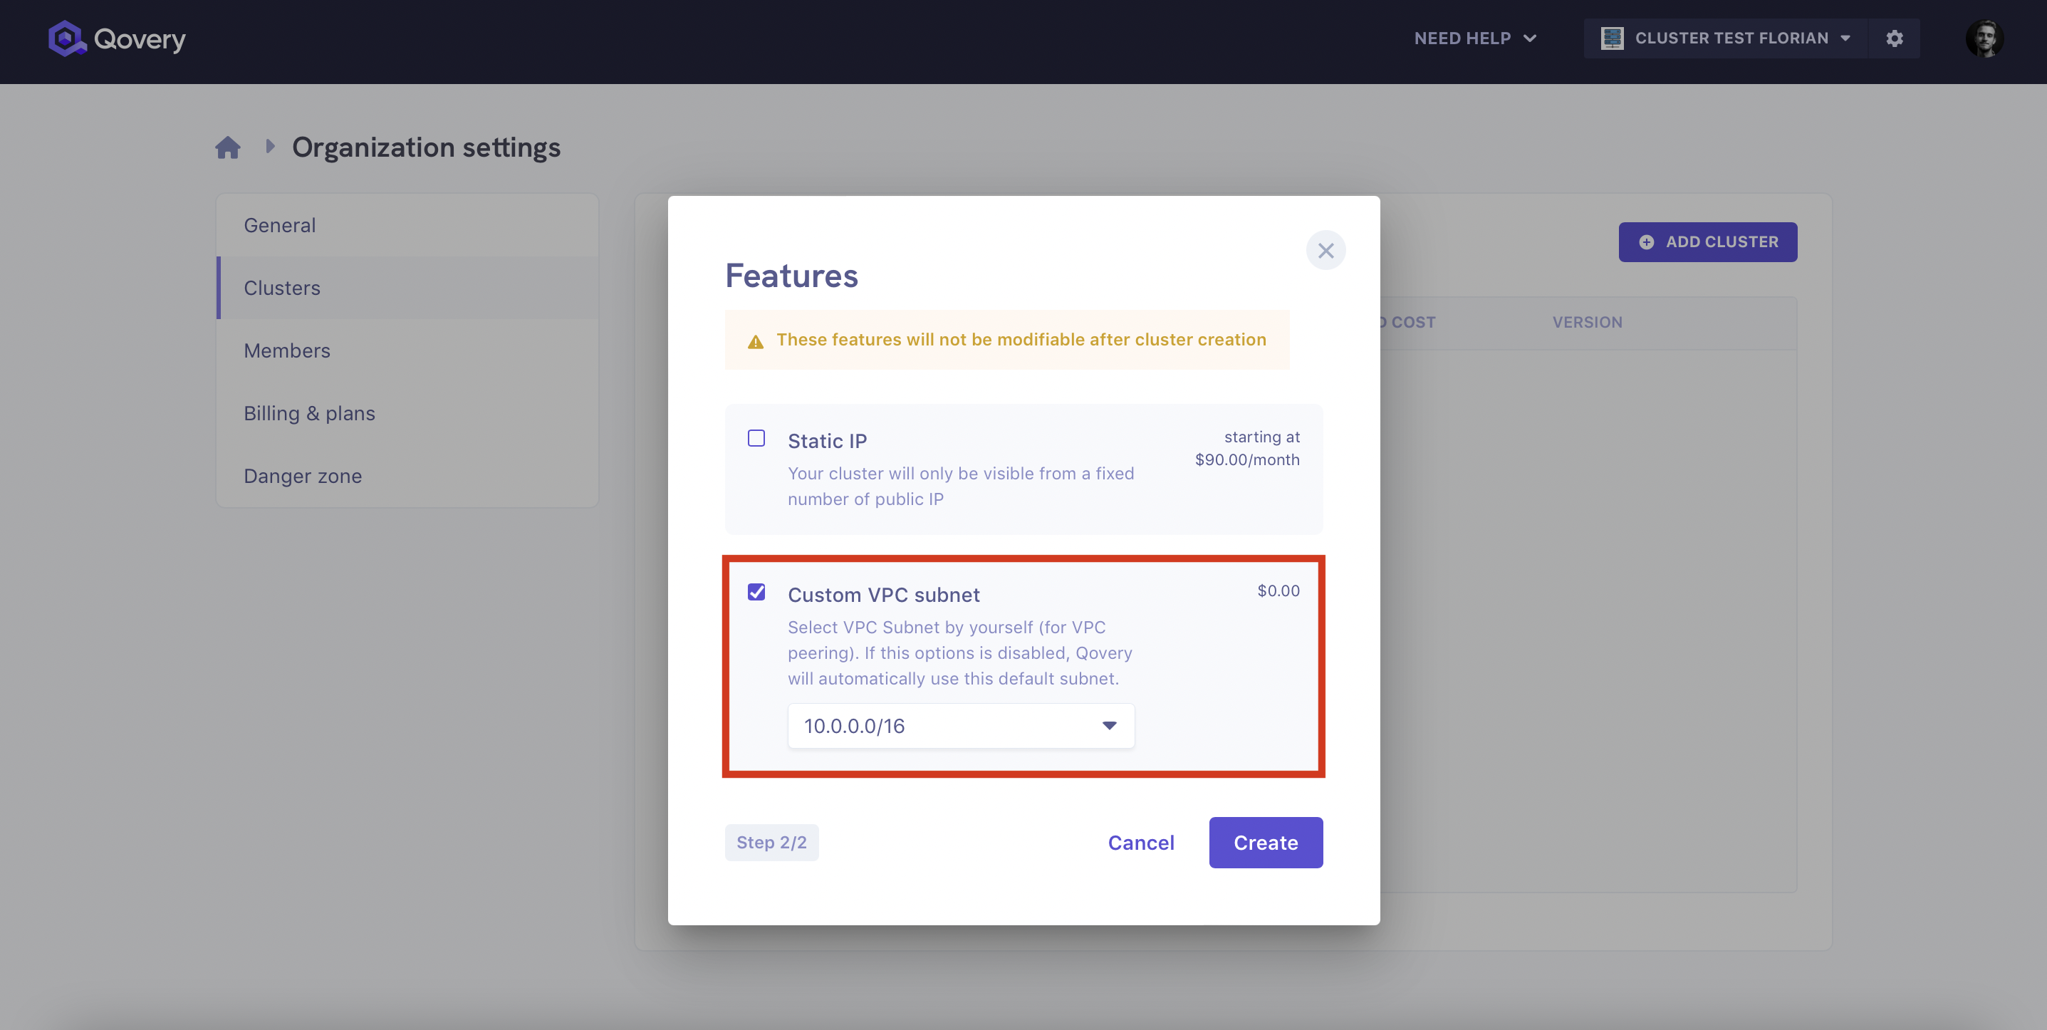Viewport: 2047px width, 1030px height.
Task: Click the user avatar picture
Action: 1984,38
